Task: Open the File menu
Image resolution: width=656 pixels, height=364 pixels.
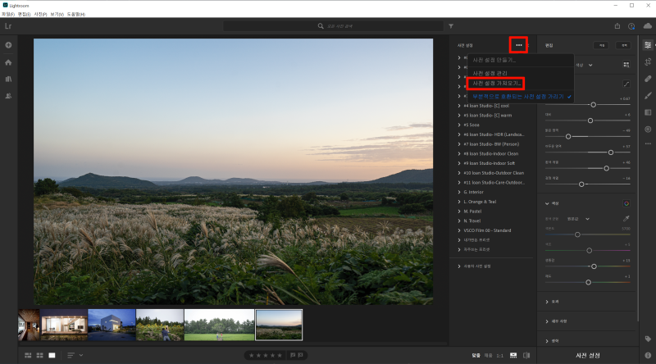Action: point(8,14)
